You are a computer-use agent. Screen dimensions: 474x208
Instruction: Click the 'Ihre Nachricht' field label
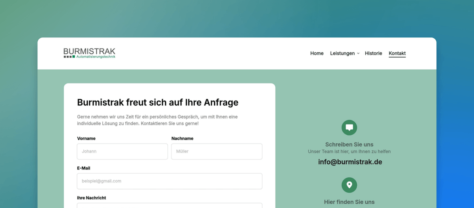point(91,198)
